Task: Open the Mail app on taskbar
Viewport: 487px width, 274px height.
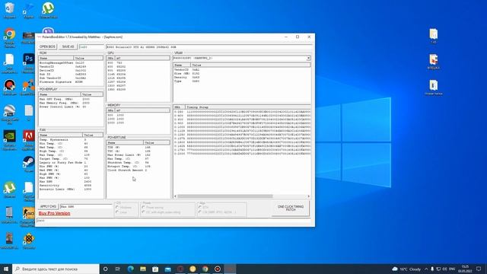Action: point(167,269)
